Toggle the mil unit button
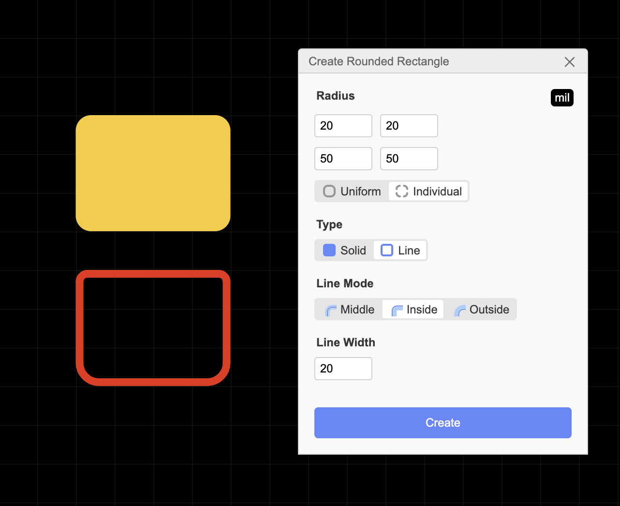Image resolution: width=620 pixels, height=506 pixels. click(x=562, y=98)
